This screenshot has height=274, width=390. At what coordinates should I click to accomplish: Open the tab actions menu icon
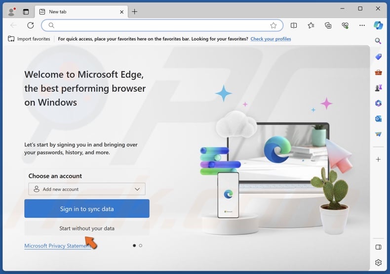(26, 12)
